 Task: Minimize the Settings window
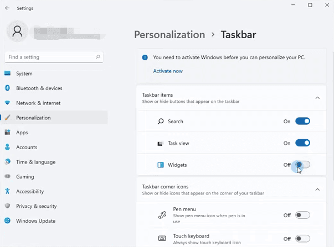[x=294, y=4]
